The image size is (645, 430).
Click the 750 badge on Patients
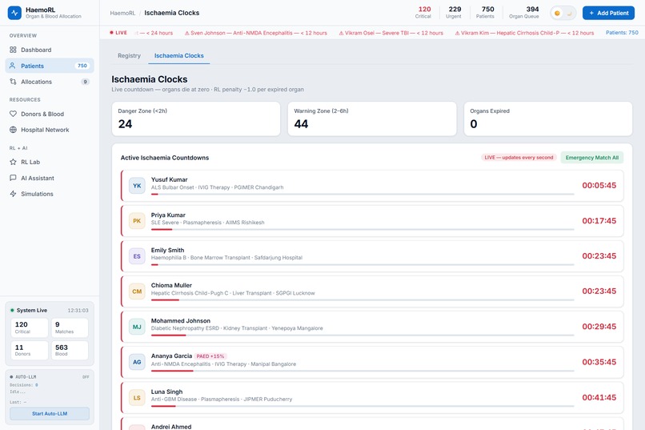tap(82, 66)
